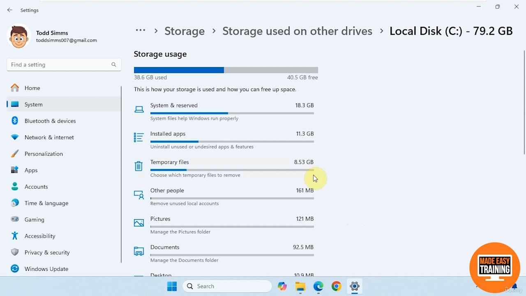Viewport: 526px width, 296px height.
Task: Select Bluetooth & devices in sidebar
Action: click(x=50, y=121)
